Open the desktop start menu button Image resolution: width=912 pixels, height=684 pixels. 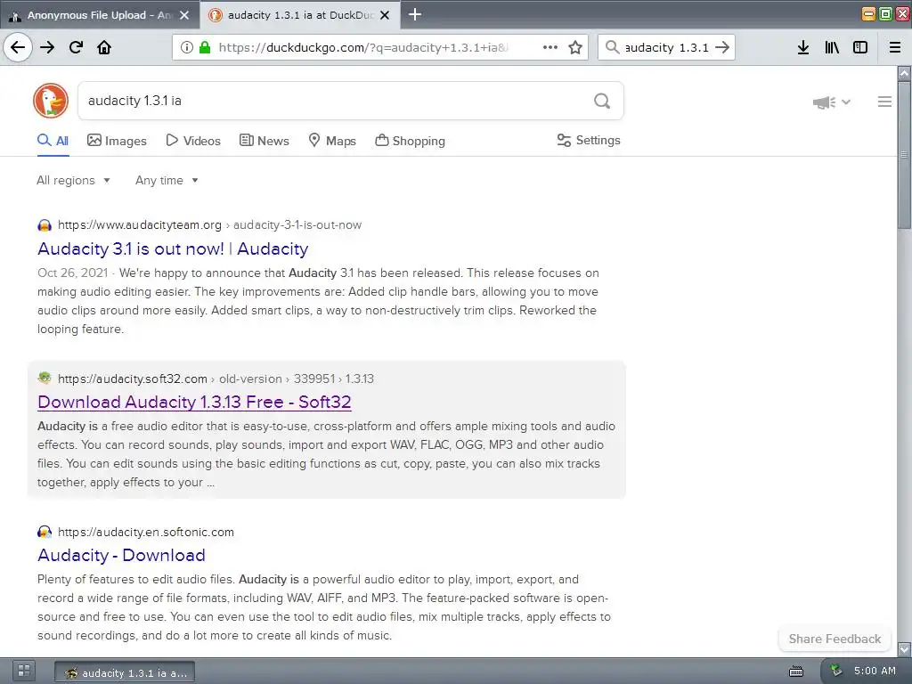point(24,671)
